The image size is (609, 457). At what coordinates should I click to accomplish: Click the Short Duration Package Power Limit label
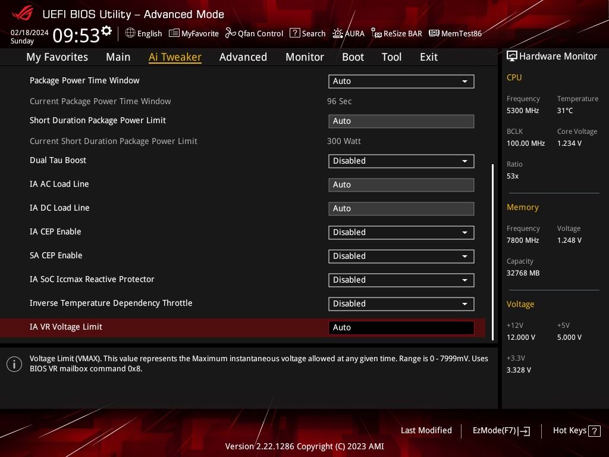[x=98, y=120]
